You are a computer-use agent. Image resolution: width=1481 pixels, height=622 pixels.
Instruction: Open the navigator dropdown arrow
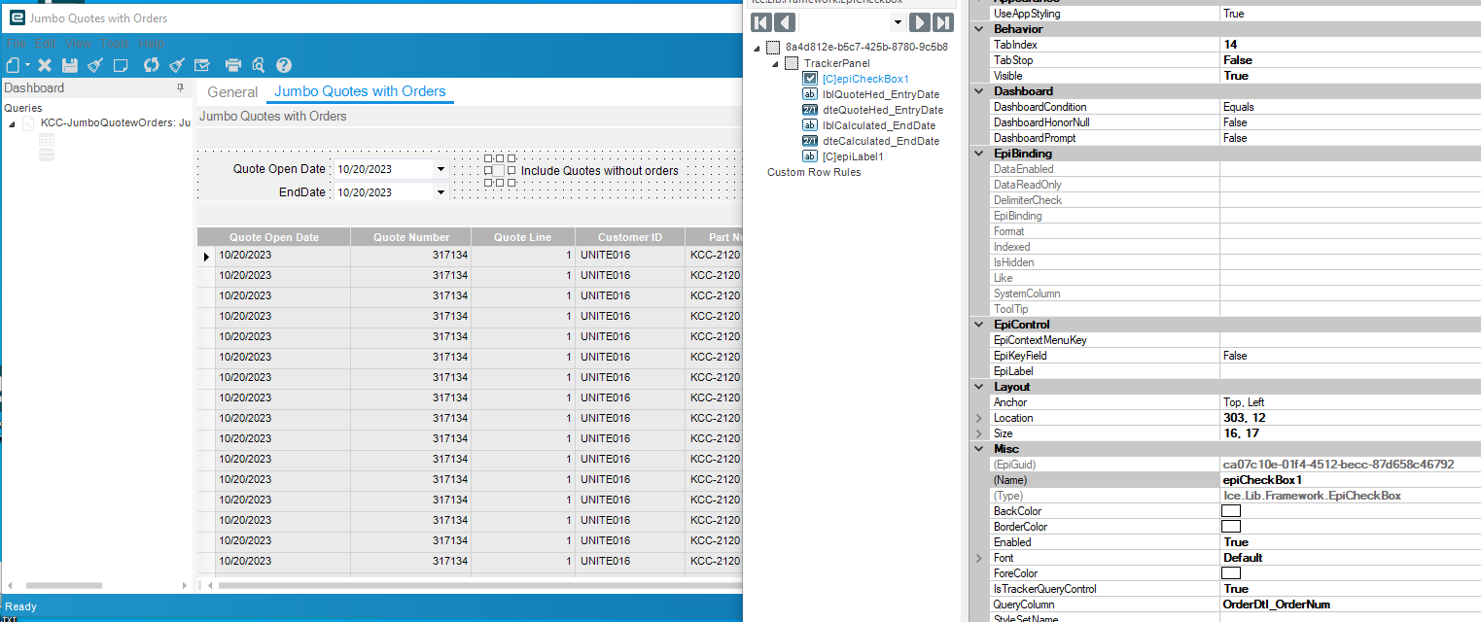click(898, 22)
